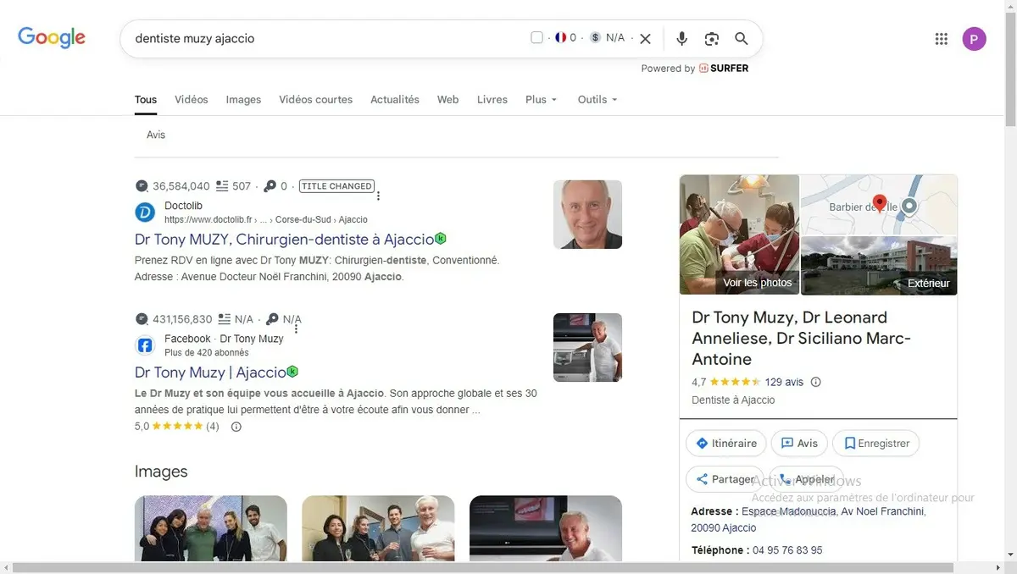Click info icon next to 129 avis
This screenshot has width=1017, height=574.
click(x=815, y=382)
